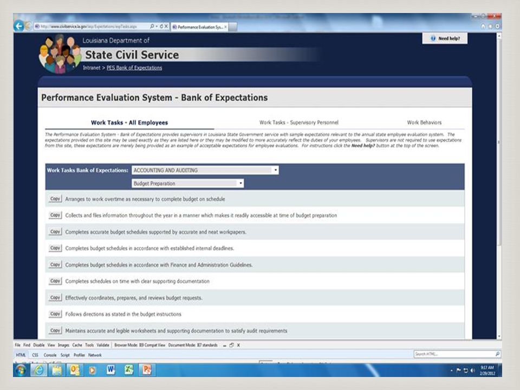Open the PowerPoint taskbar icon
Image resolution: width=520 pixels, height=390 pixels.
tap(147, 370)
